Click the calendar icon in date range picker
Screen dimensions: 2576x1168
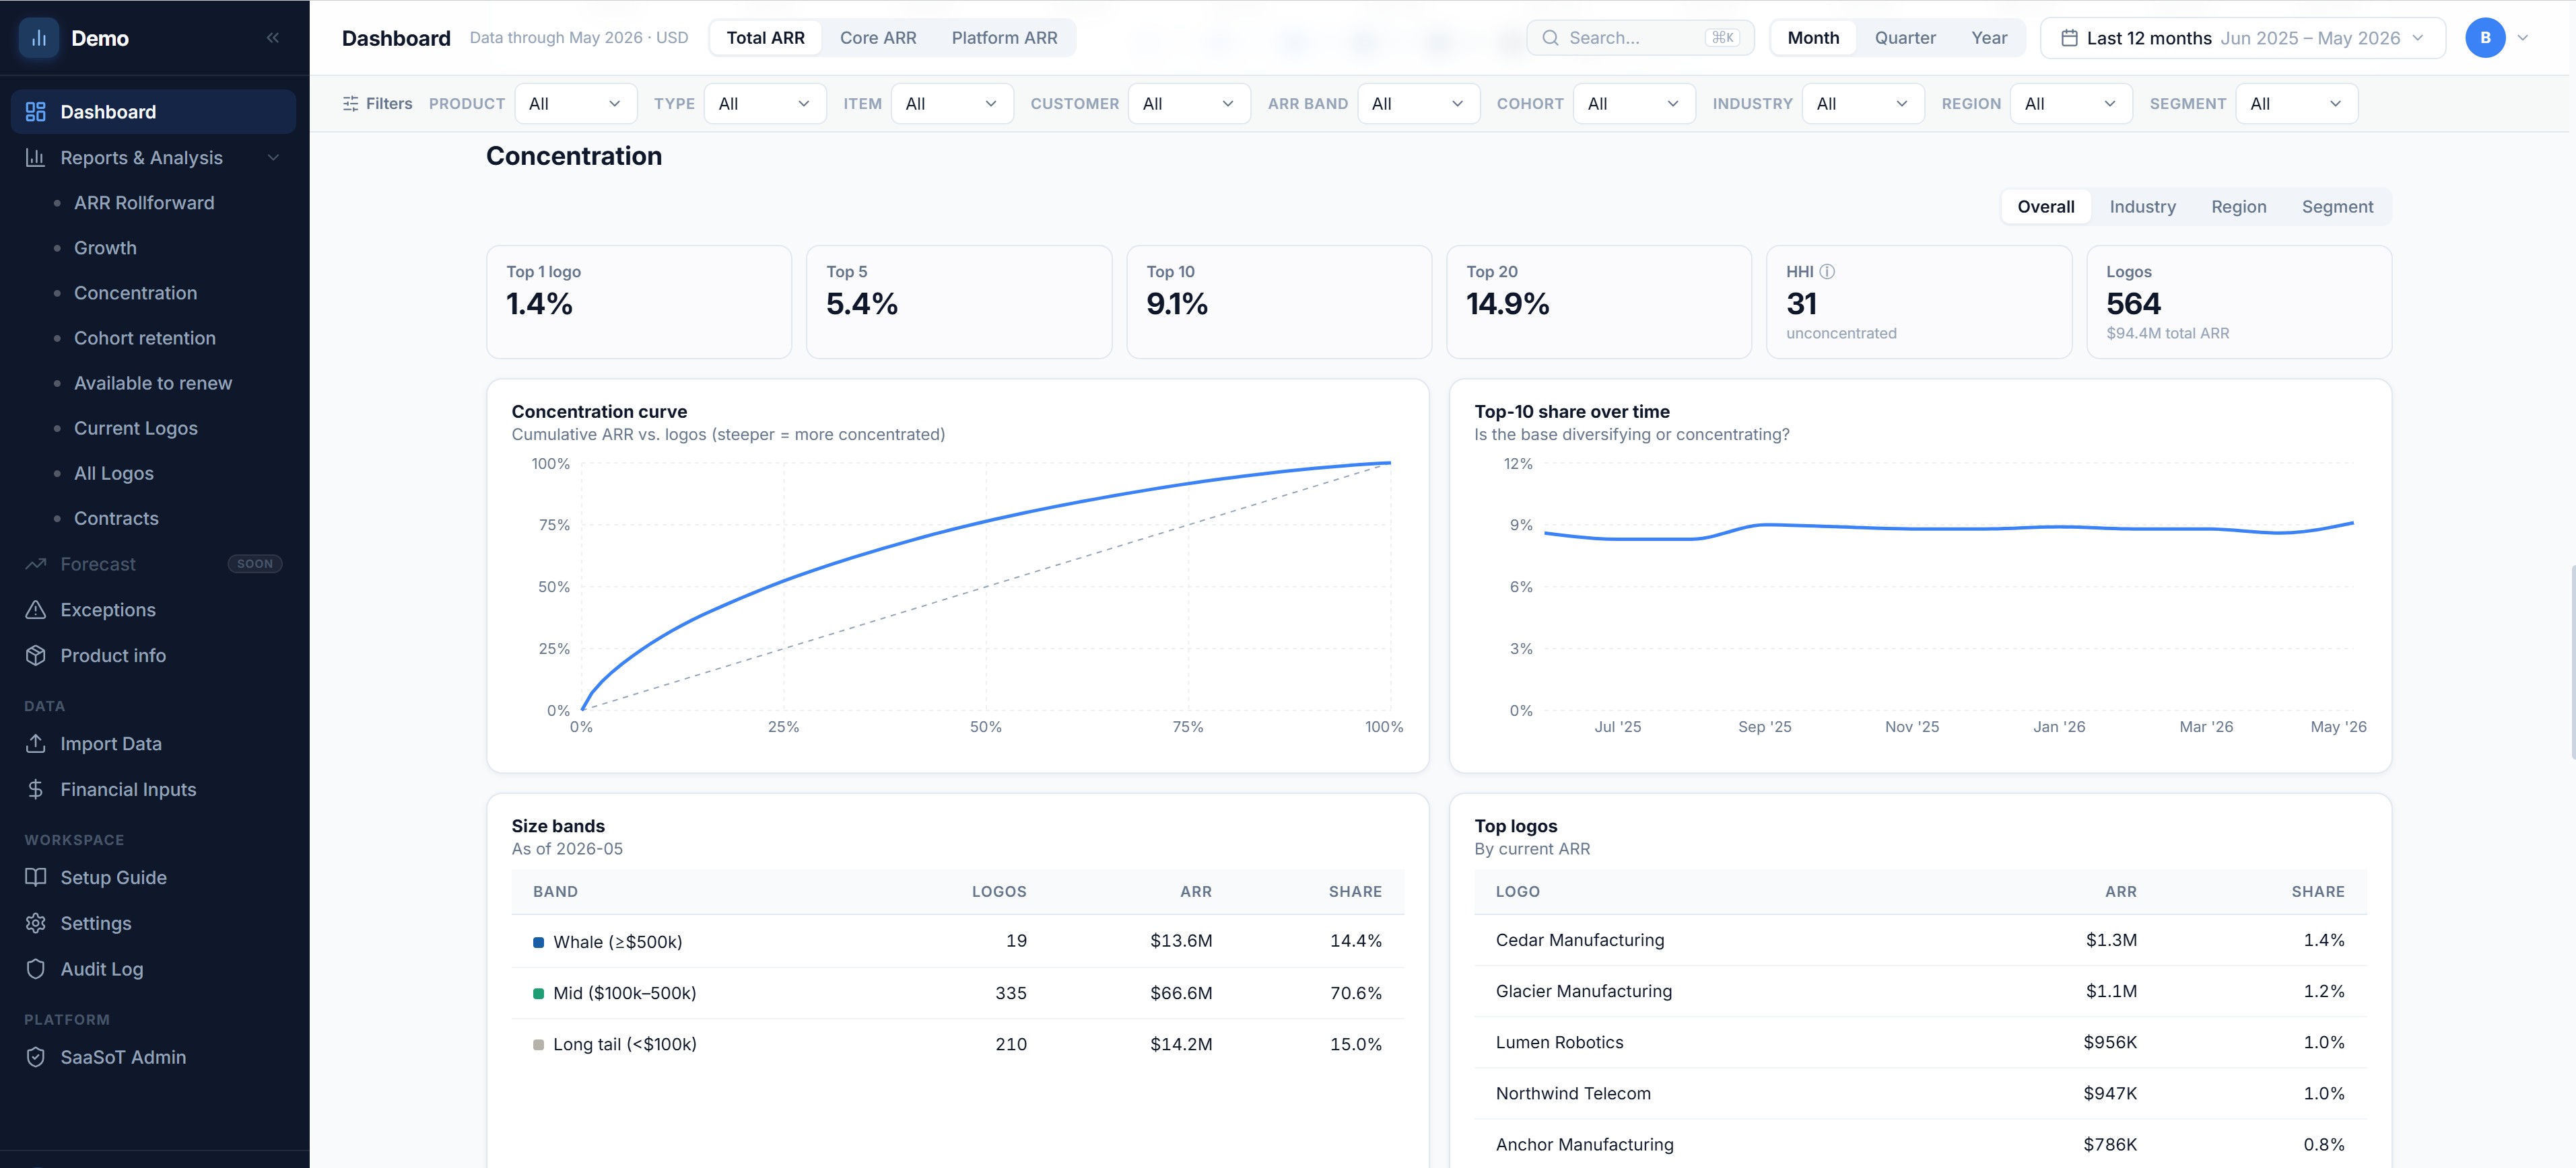[x=2069, y=38]
